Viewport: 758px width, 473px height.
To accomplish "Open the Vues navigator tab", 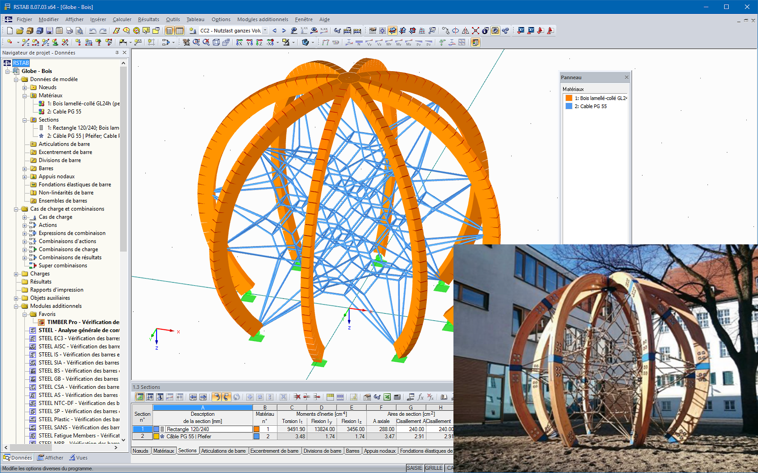I will (x=79, y=458).
